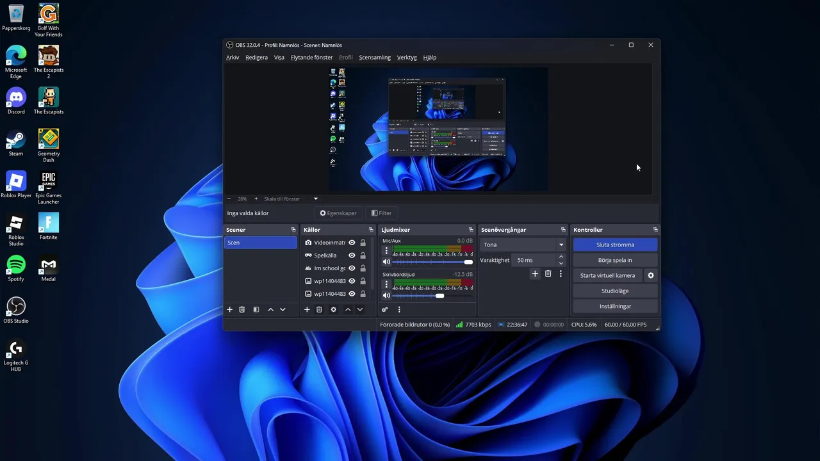Move source down in Källor panel
This screenshot has height=461, width=820.
pos(360,309)
